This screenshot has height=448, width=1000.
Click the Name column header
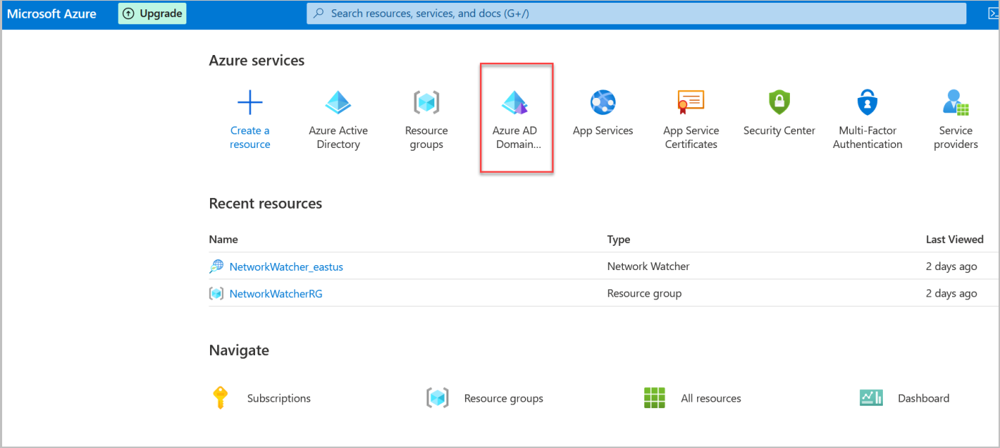point(224,239)
